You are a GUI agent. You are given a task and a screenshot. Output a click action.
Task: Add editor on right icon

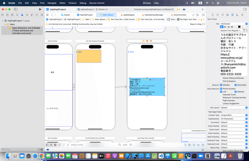click(x=203, y=15)
